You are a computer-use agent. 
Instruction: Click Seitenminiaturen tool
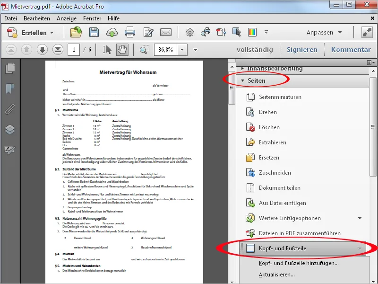coord(274,97)
